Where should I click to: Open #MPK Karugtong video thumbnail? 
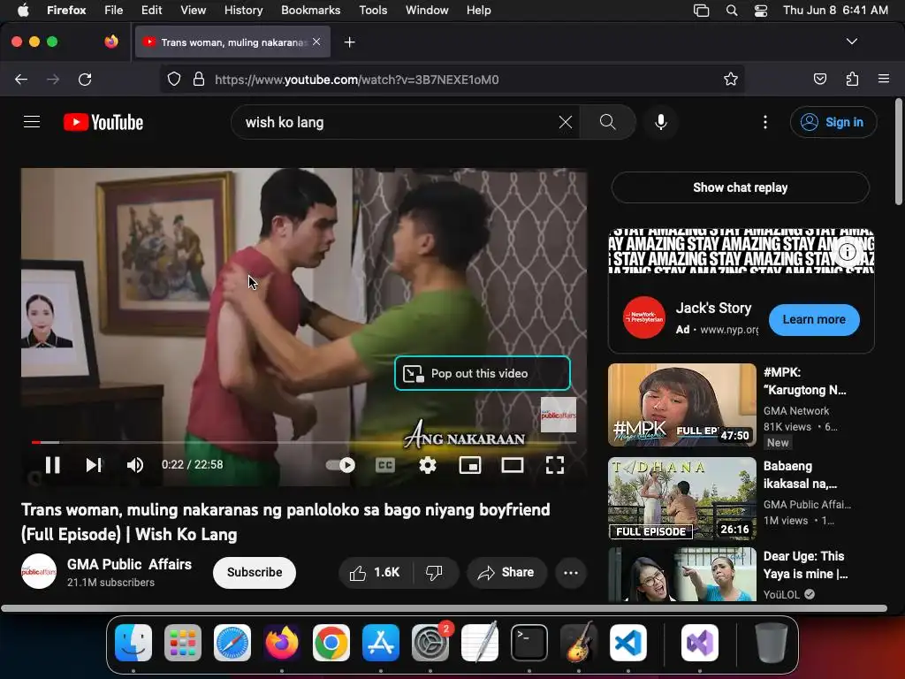point(681,405)
